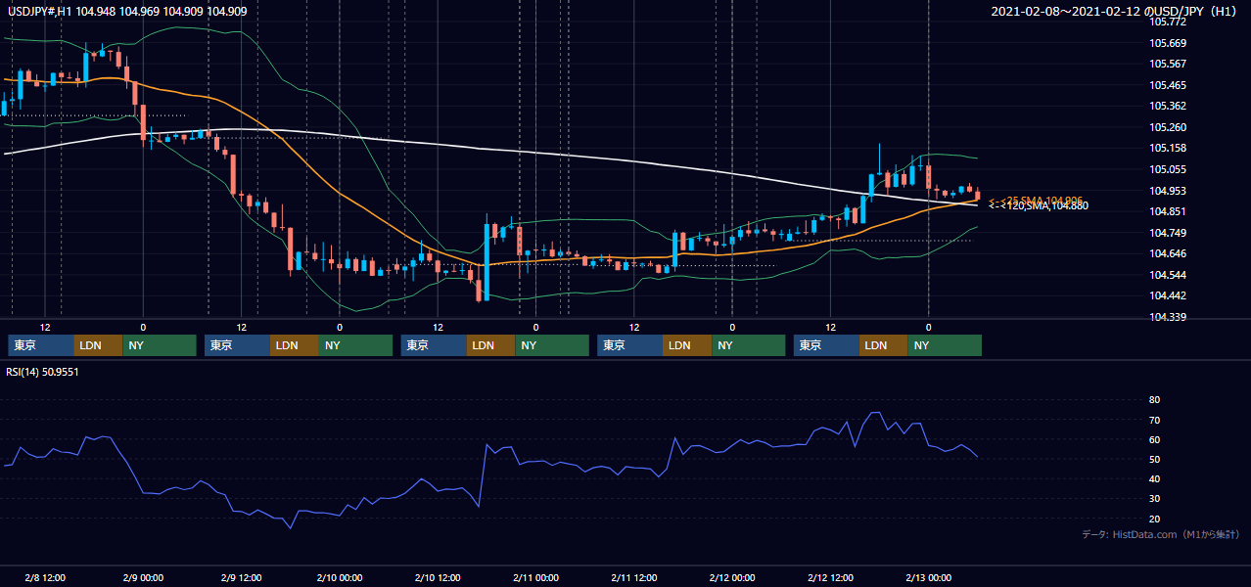
Task: Select the RSI(14) 50.9551 indicator label
Action: tap(43, 372)
